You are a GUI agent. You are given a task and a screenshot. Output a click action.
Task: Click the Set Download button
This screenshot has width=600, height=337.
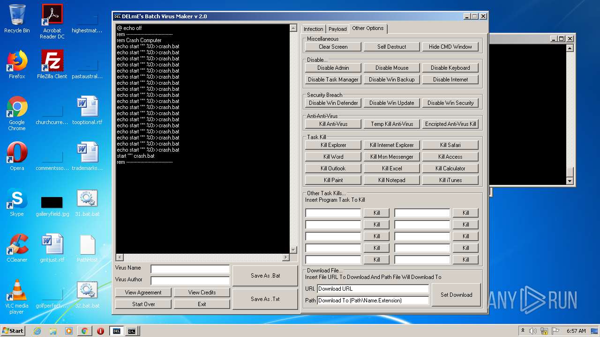[x=457, y=295]
